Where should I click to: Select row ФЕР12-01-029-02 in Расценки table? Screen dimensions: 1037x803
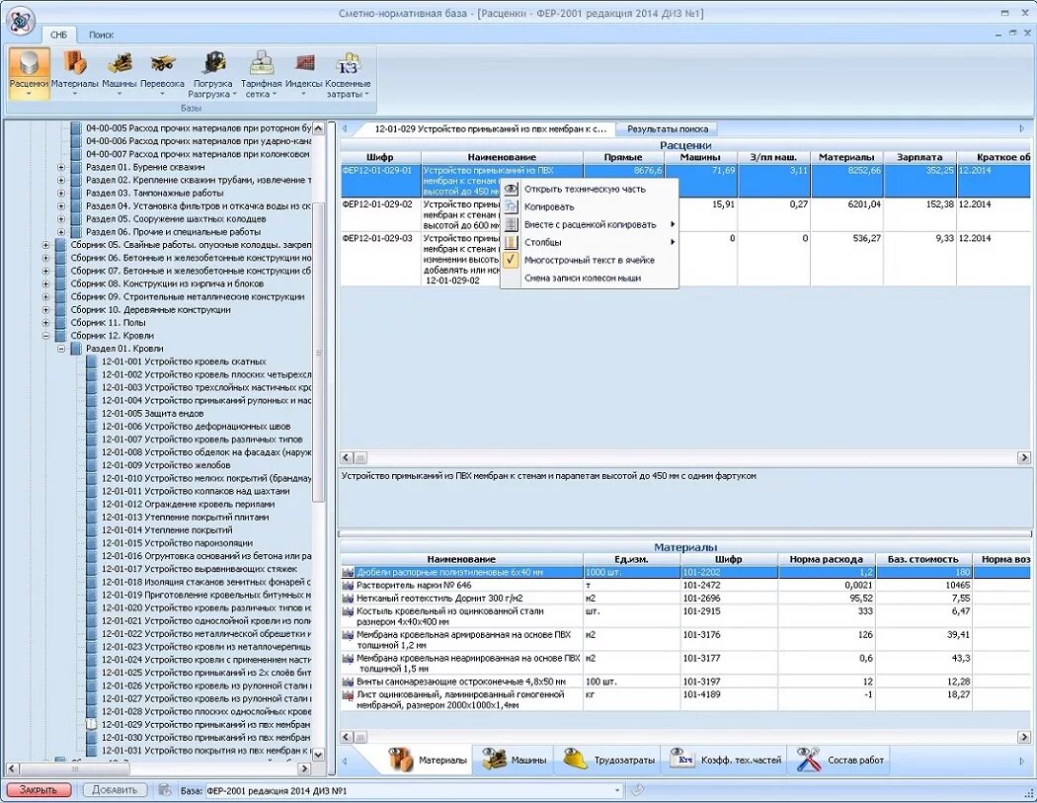click(684, 215)
